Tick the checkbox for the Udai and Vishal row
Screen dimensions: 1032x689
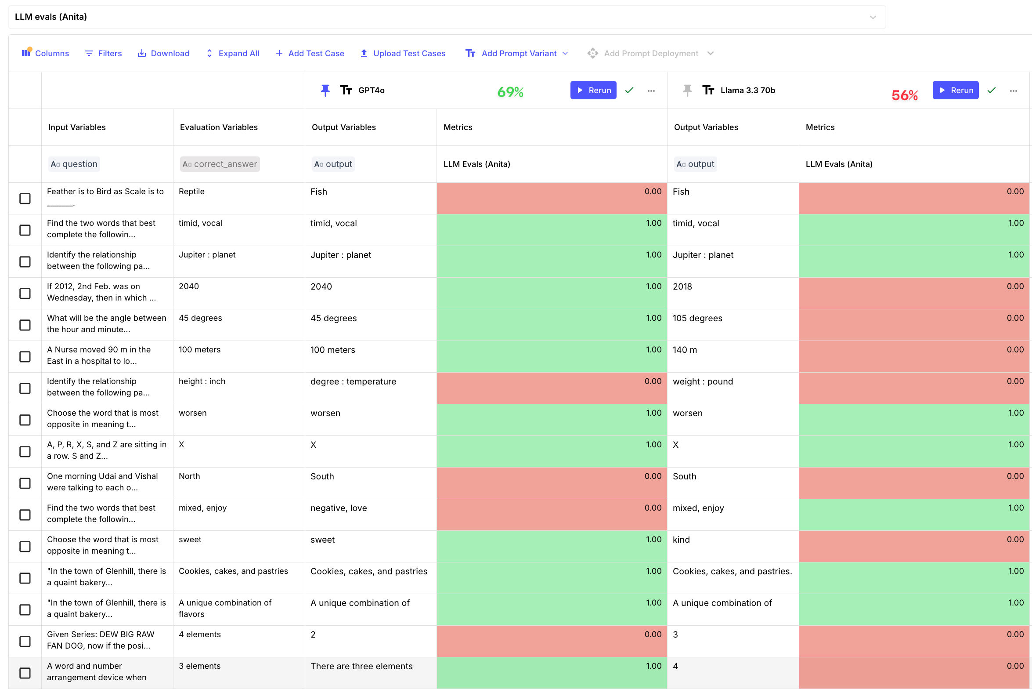point(25,483)
